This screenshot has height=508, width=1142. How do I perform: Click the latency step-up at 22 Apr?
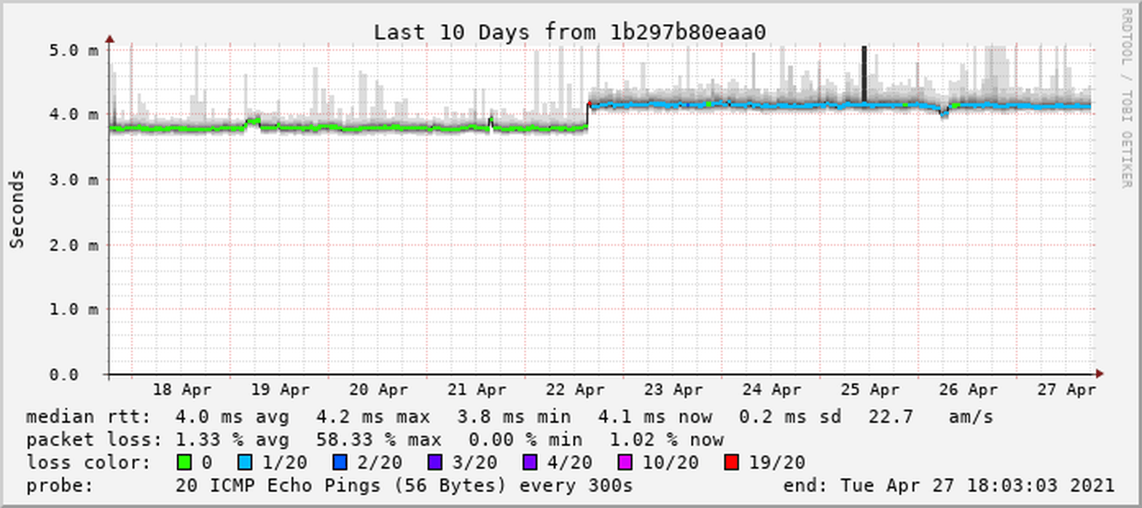point(588,117)
